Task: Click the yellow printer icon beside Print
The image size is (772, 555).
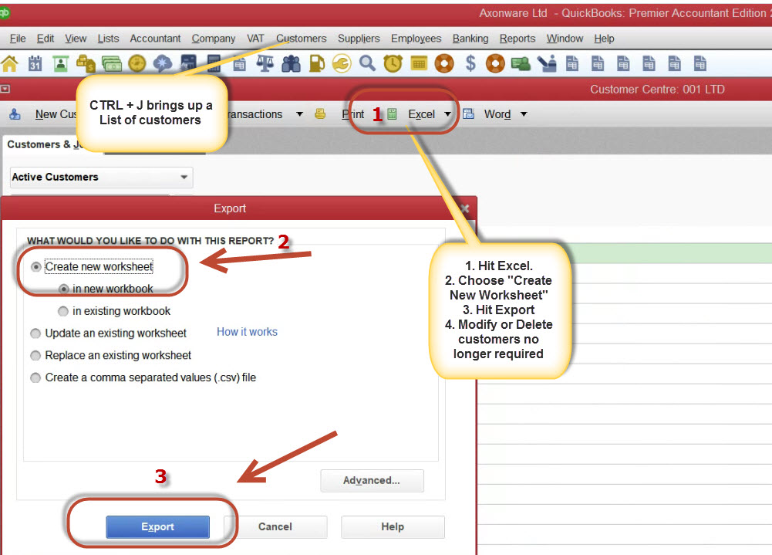Action: (x=320, y=114)
